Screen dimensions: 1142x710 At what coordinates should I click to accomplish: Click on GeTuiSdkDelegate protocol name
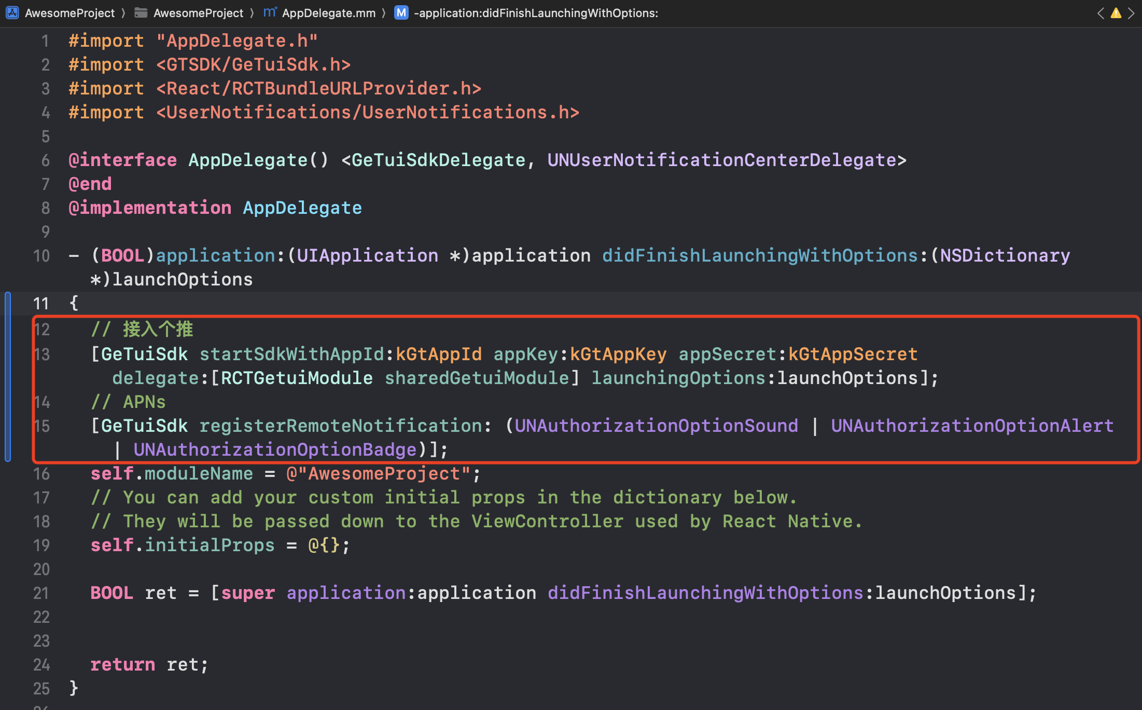(438, 160)
